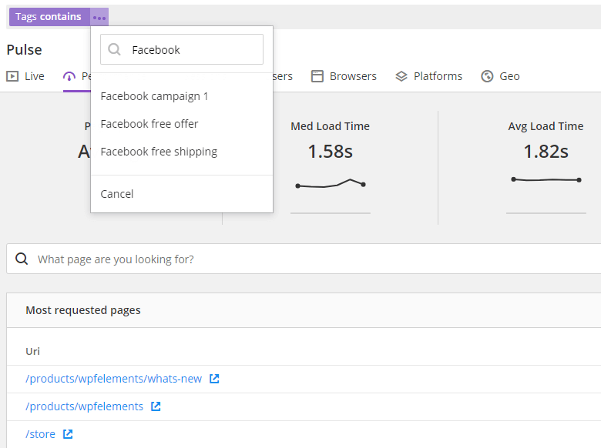Open the /products/wpfelements link
This screenshot has height=448, width=601.
[x=84, y=406]
